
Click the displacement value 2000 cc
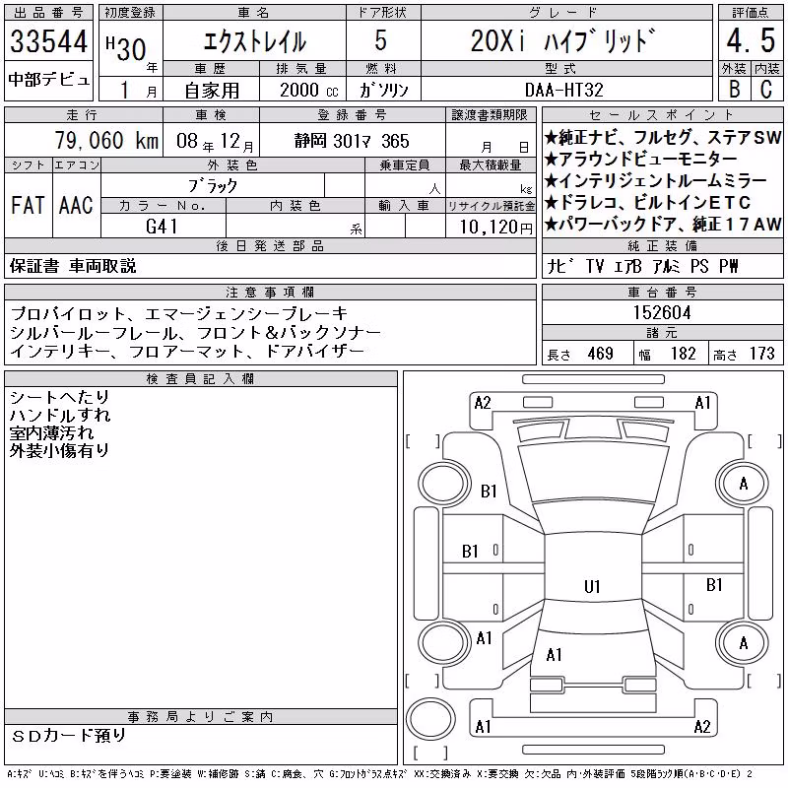coord(308,91)
